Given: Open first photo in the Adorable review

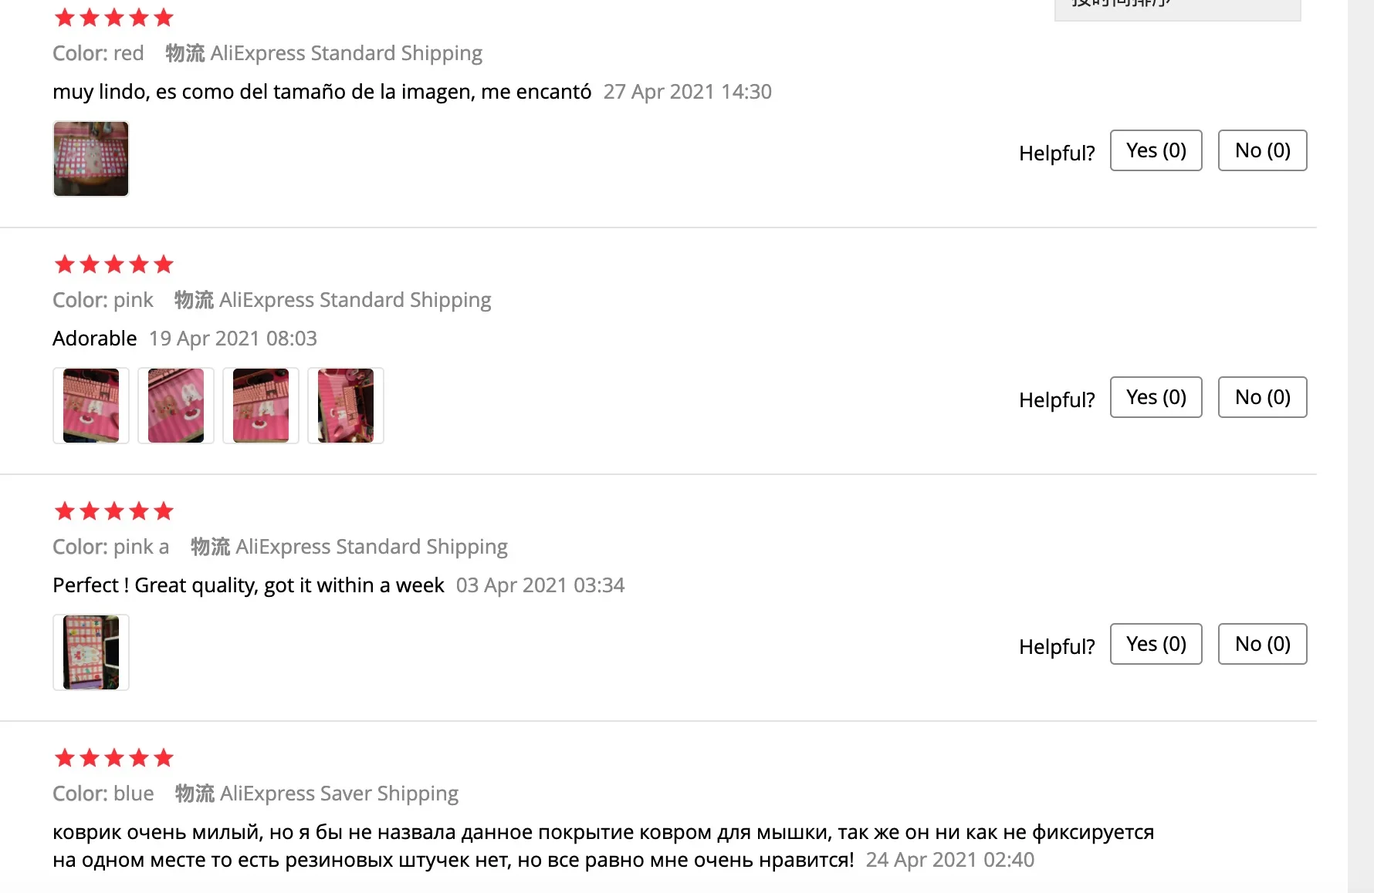Looking at the screenshot, I should 91,406.
